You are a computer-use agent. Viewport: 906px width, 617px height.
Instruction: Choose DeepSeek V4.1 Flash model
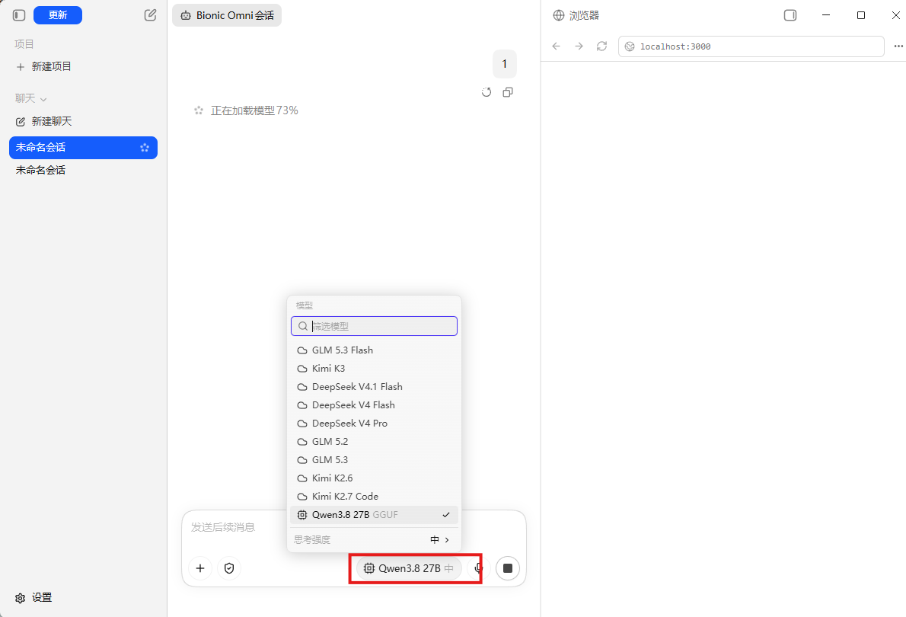[375, 387]
